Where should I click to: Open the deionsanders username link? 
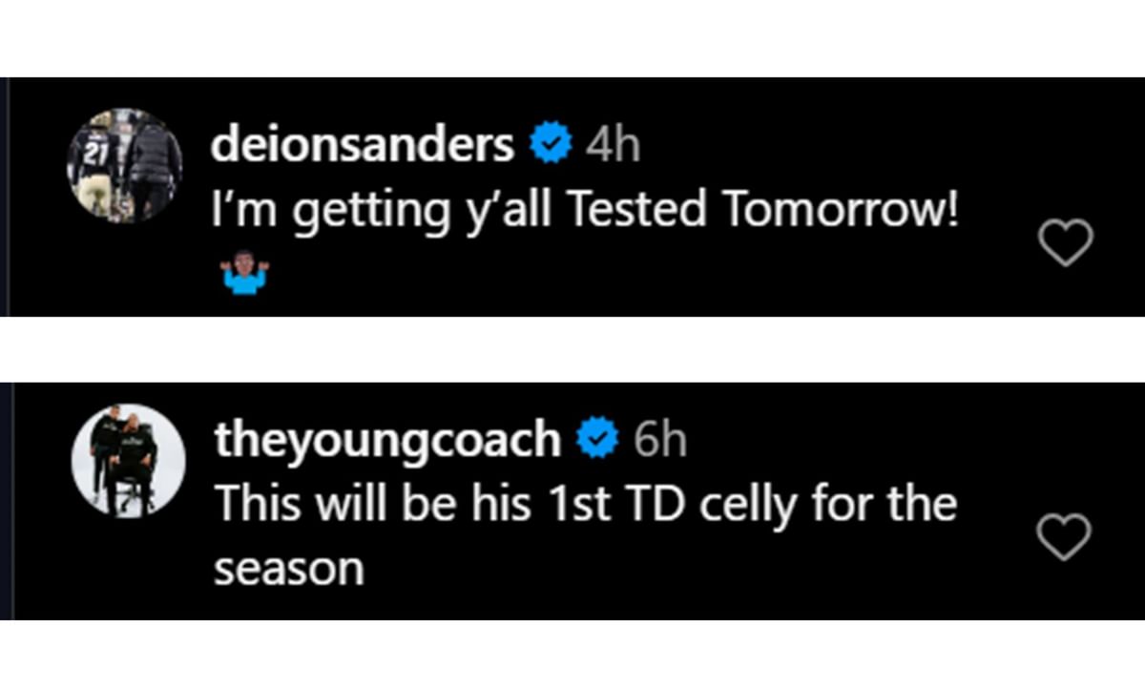(363, 147)
